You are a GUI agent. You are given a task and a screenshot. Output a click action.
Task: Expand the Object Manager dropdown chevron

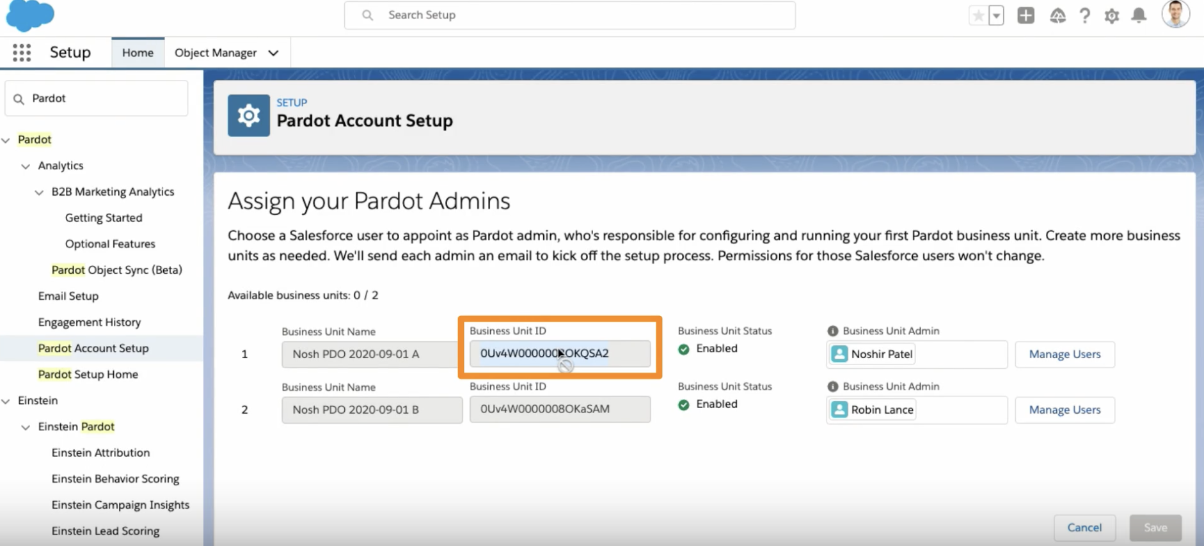pyautogui.click(x=273, y=53)
